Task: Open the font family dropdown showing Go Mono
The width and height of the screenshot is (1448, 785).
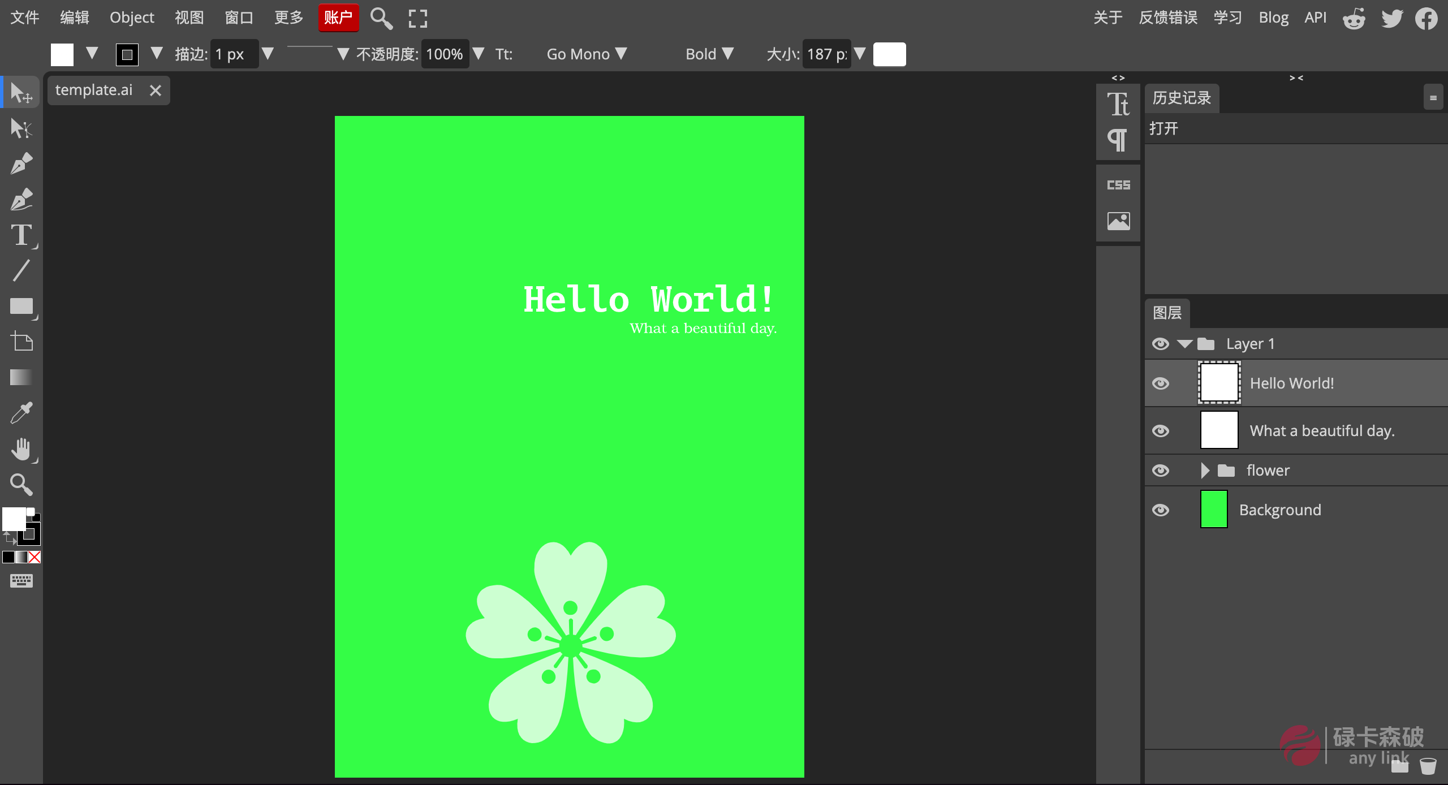Action: coord(583,54)
